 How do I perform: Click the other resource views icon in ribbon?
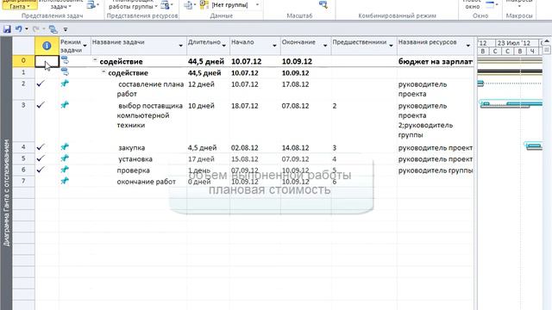tap(166, 5)
